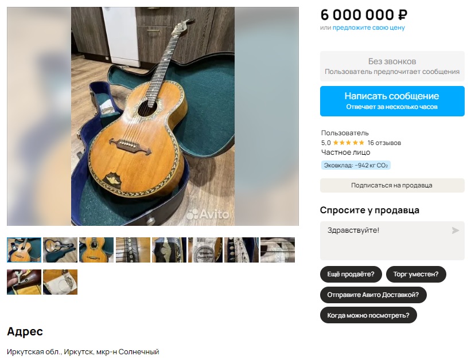Choose the "Ещё продаёте?" quick question
Screen dimensions: 471x360
351,274
